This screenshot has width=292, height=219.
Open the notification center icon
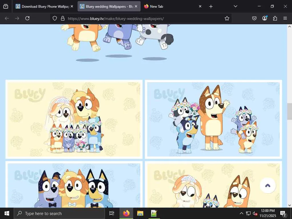point(283,213)
